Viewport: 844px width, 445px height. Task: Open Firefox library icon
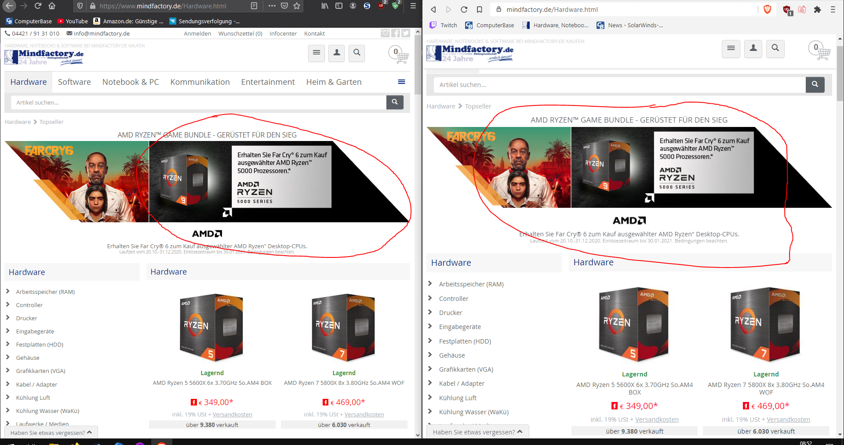(x=325, y=6)
